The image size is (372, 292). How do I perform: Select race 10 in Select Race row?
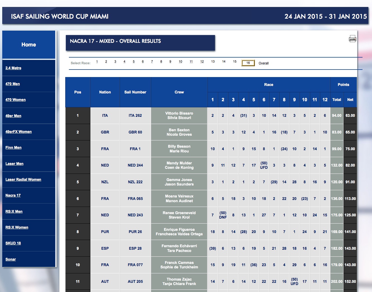[x=180, y=61]
